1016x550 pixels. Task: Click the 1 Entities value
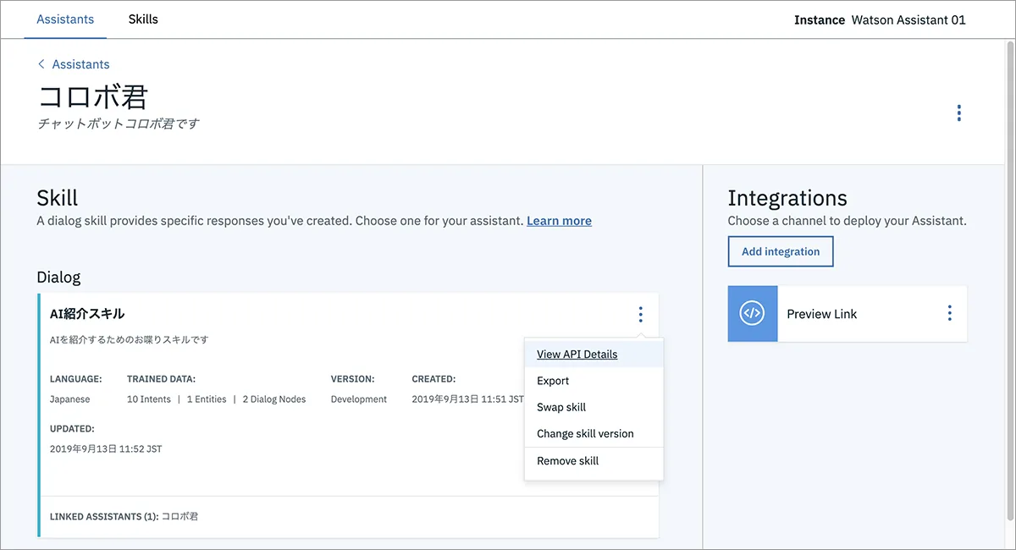tap(207, 399)
